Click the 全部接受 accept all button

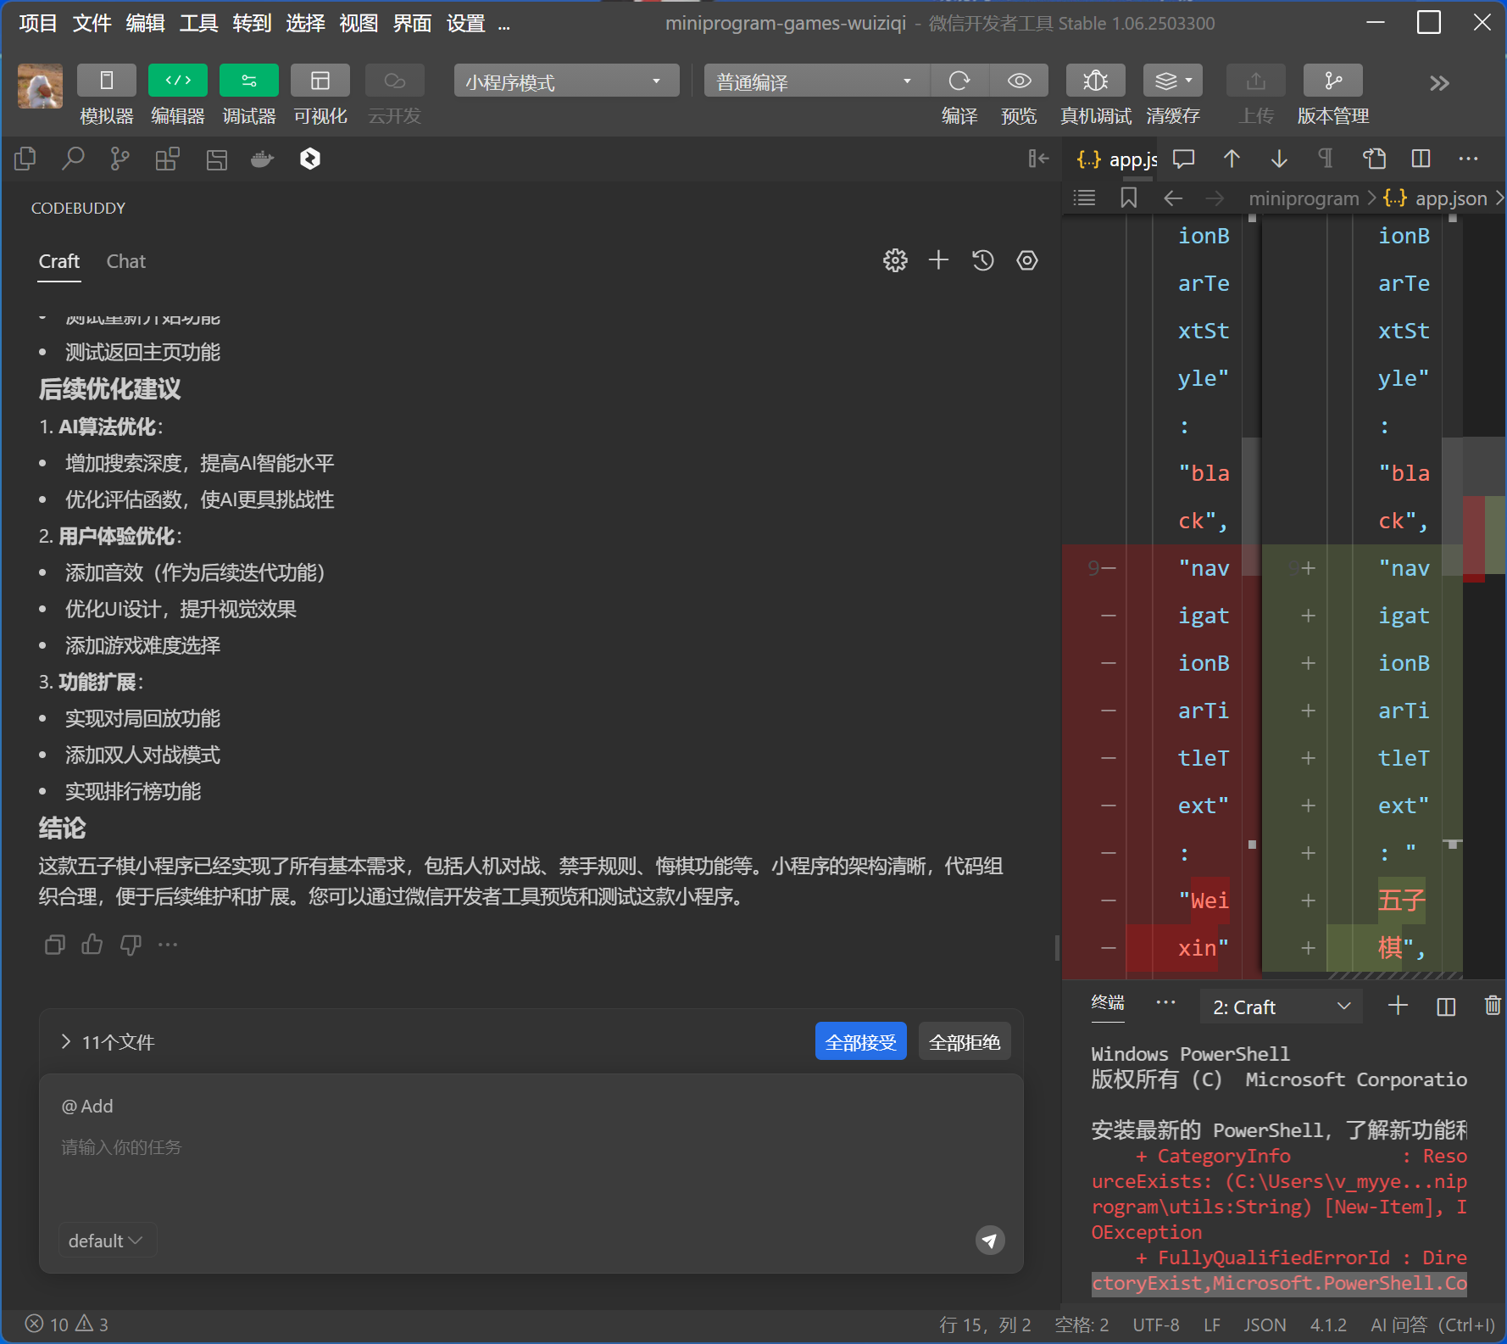pos(860,1042)
